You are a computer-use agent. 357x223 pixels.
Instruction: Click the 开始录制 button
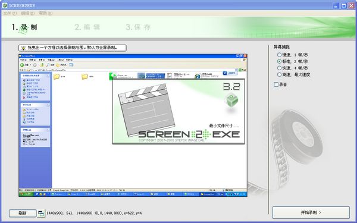coord(311,212)
